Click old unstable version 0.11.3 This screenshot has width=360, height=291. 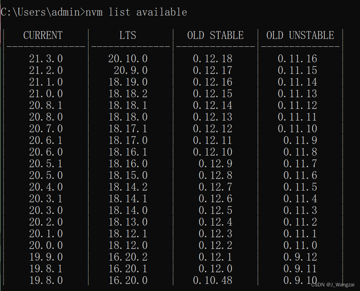(300, 210)
